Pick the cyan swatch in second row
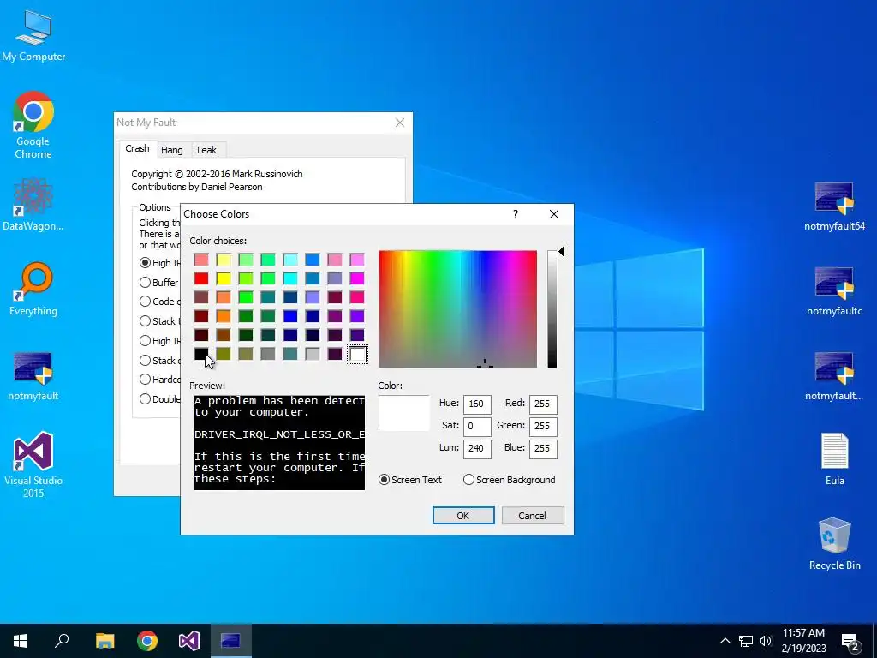The image size is (877, 658). click(289, 278)
